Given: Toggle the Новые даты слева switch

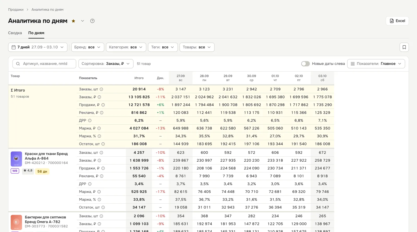Looking at the screenshot, I should [x=305, y=64].
